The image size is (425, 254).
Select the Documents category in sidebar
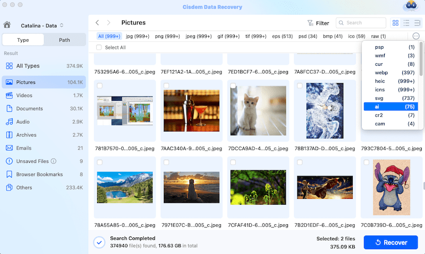pos(29,109)
